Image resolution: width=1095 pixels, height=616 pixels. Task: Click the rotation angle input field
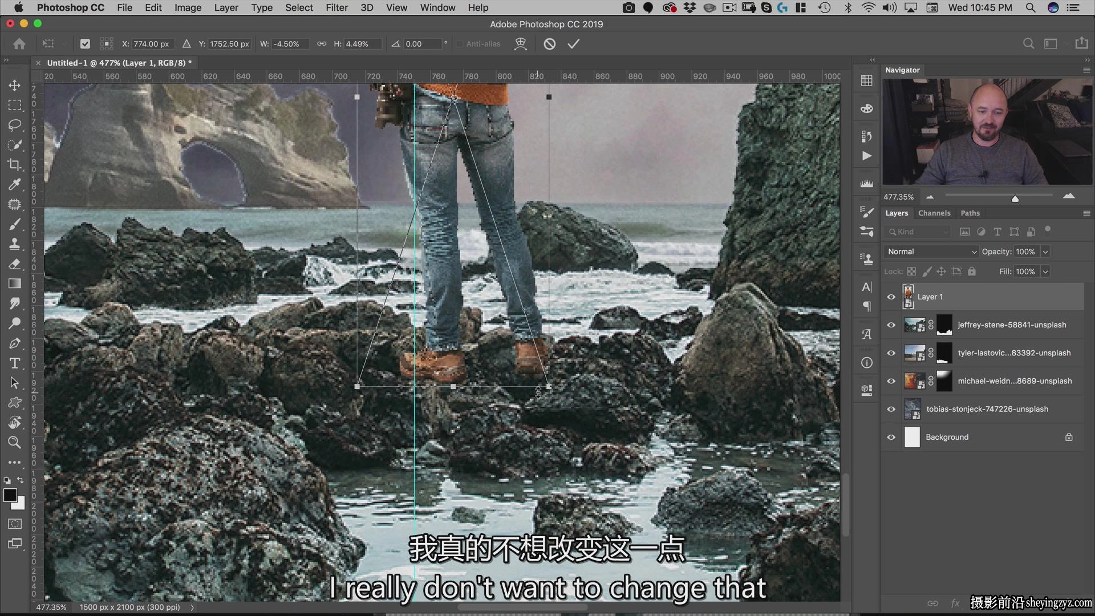tap(423, 44)
